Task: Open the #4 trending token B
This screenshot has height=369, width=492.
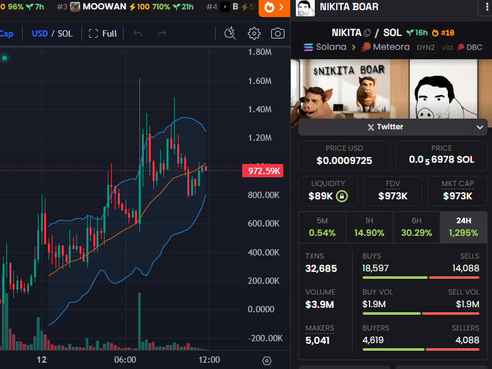Action: 231,6
